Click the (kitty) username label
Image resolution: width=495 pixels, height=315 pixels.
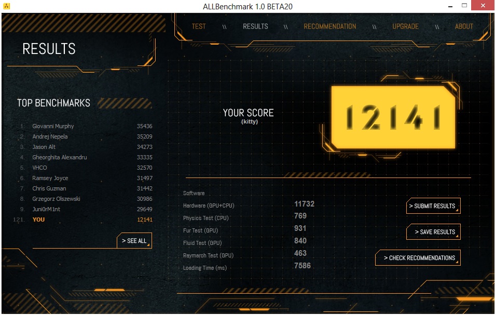tap(250, 122)
